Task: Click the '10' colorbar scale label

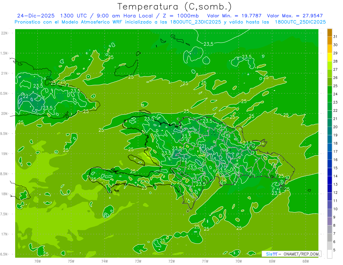Action: (x=336, y=209)
